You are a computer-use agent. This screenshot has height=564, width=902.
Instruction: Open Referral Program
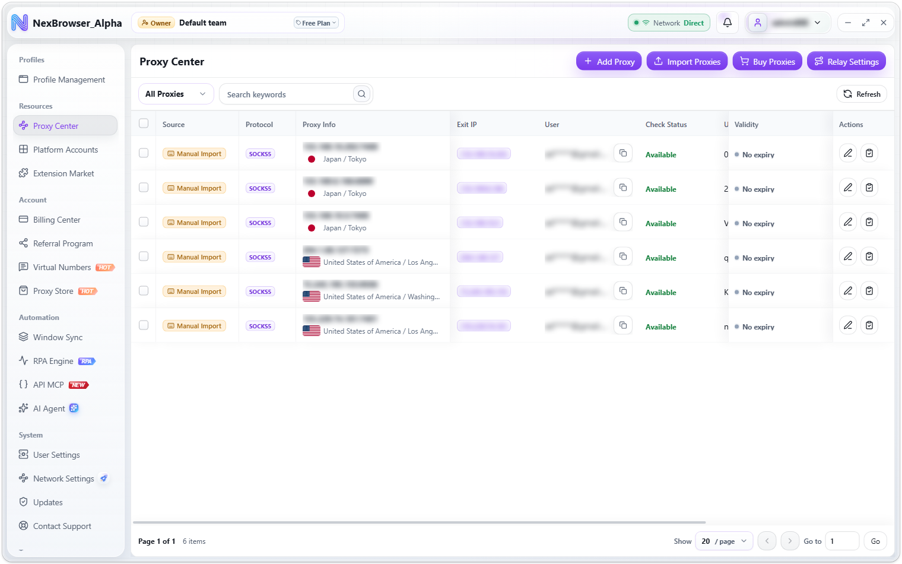(65, 243)
